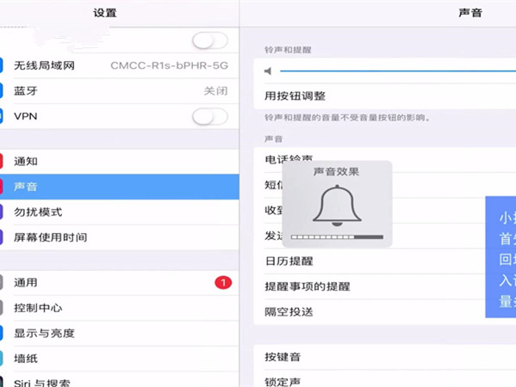This screenshot has width=516, height=387.
Task: Click the ringer volume slider track
Action: coord(398,71)
